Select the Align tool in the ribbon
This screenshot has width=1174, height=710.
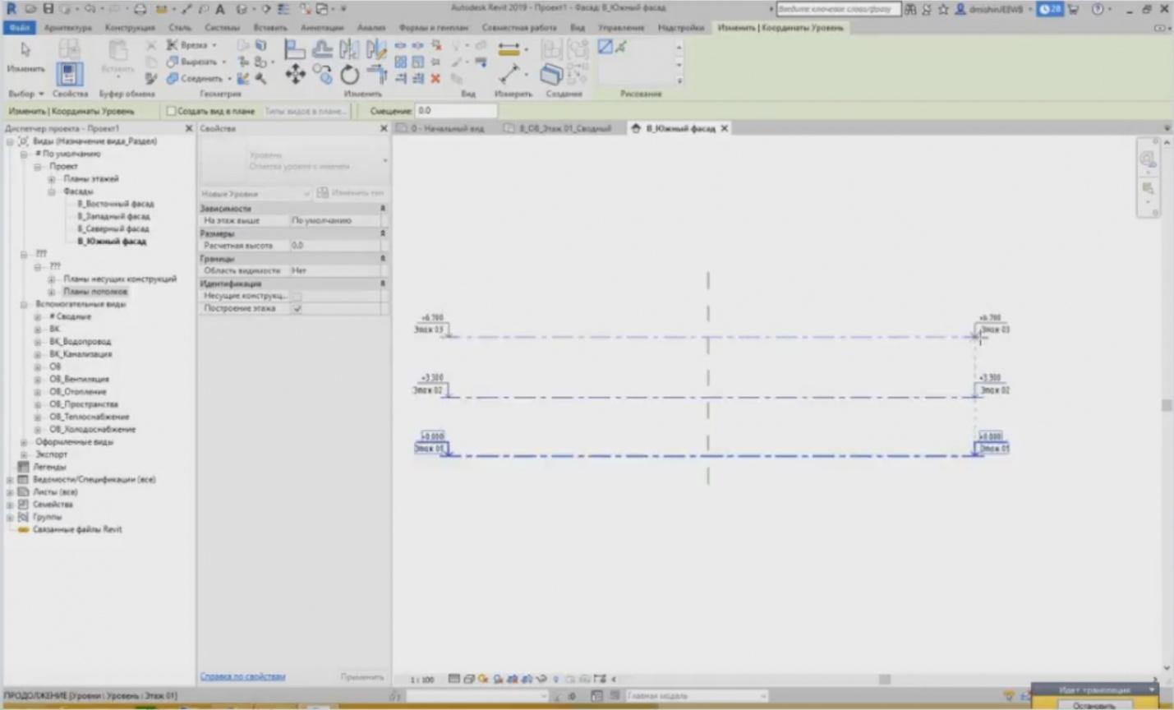coord(294,50)
